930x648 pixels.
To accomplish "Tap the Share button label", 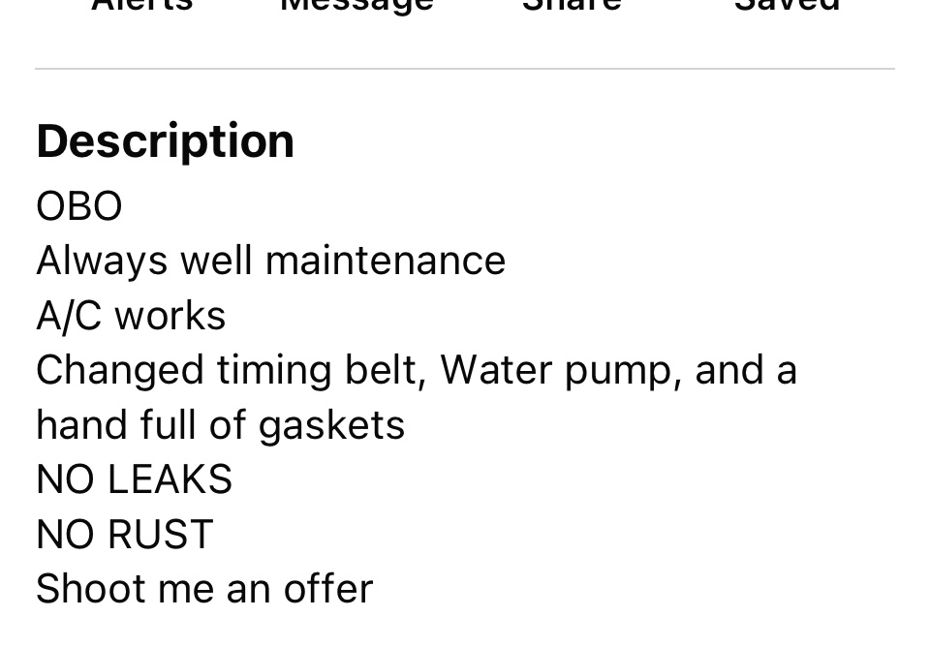I will pos(572,5).
